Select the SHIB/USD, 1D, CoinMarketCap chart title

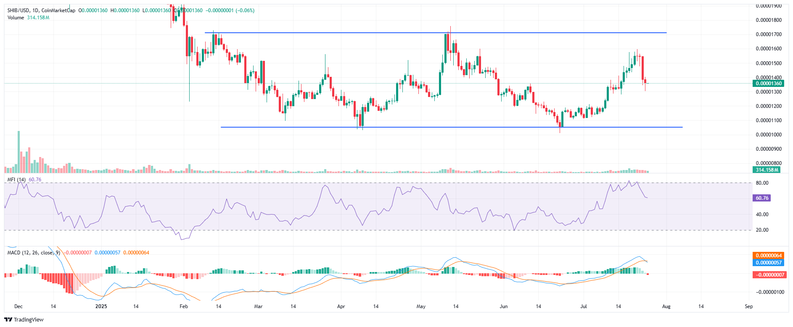tap(41, 10)
